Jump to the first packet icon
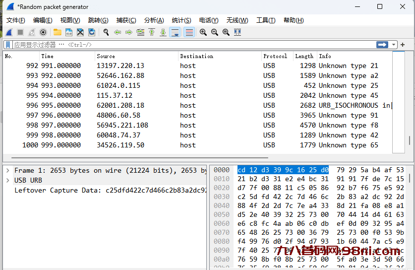This screenshot has width=415, height=270. (152, 32)
